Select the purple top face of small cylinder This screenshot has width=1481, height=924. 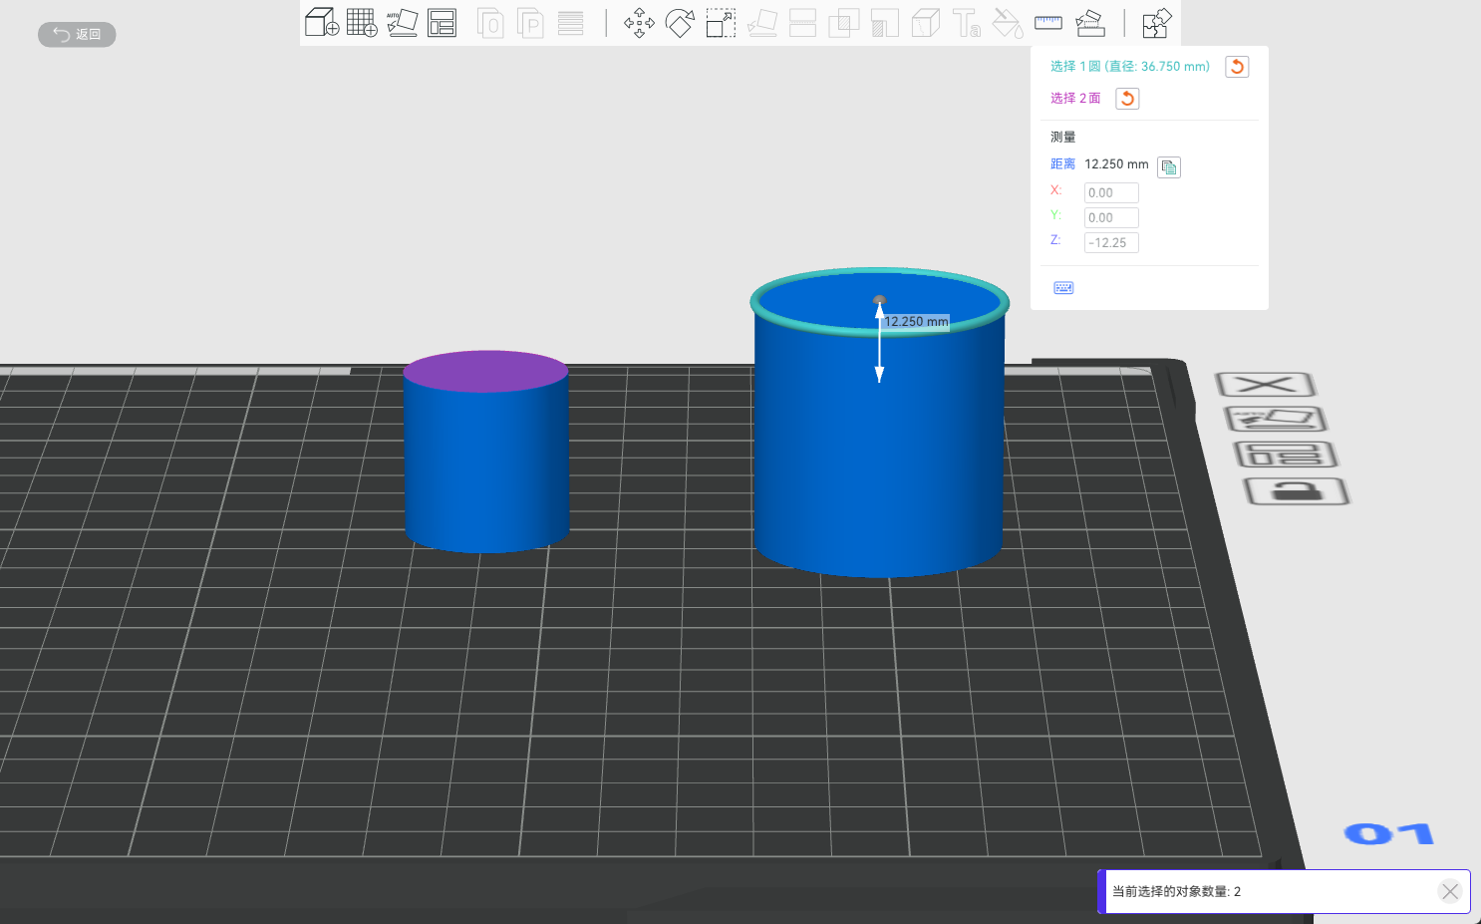coord(485,370)
